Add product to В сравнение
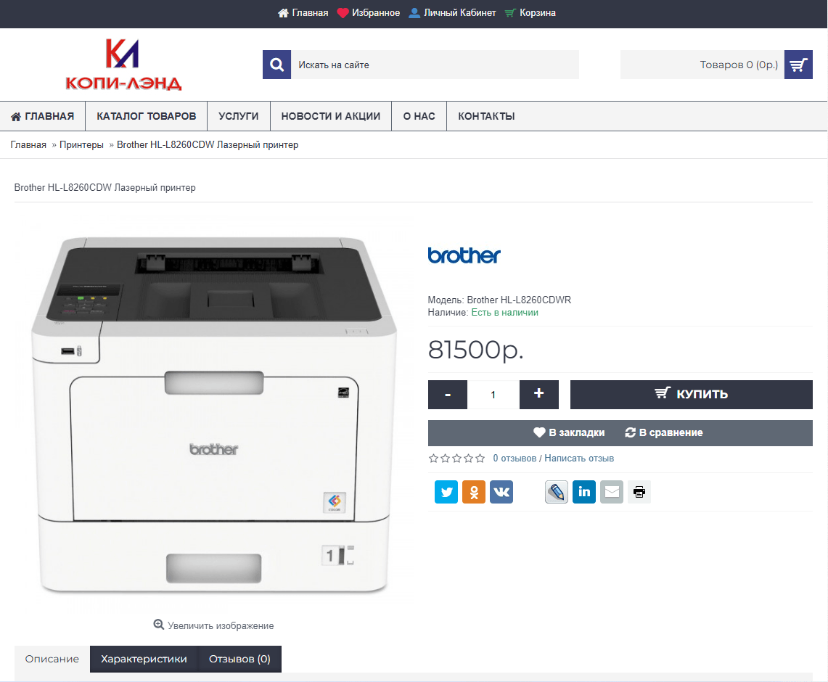828x682 pixels. coord(664,432)
